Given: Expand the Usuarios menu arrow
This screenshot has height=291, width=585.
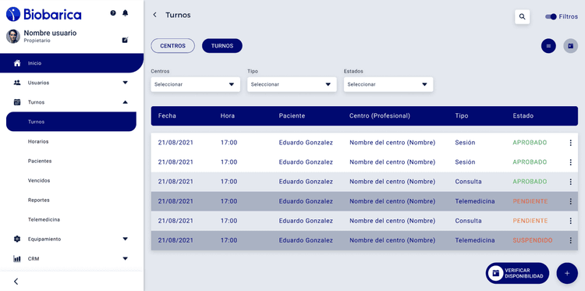Looking at the screenshot, I should point(126,83).
